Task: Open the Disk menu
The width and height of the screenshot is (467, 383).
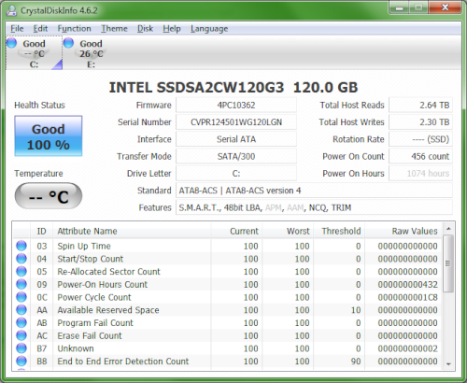Action: point(145,29)
